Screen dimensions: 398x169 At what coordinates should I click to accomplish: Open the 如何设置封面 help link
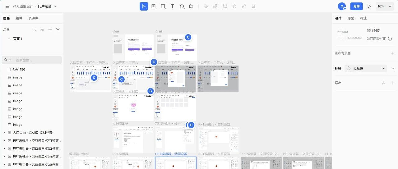point(376,39)
